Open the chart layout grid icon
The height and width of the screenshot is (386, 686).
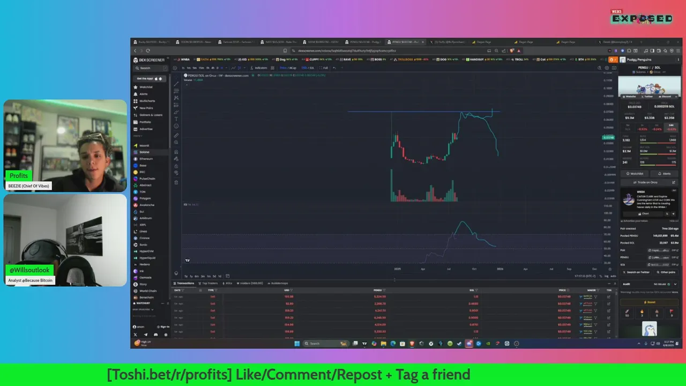coord(272,68)
